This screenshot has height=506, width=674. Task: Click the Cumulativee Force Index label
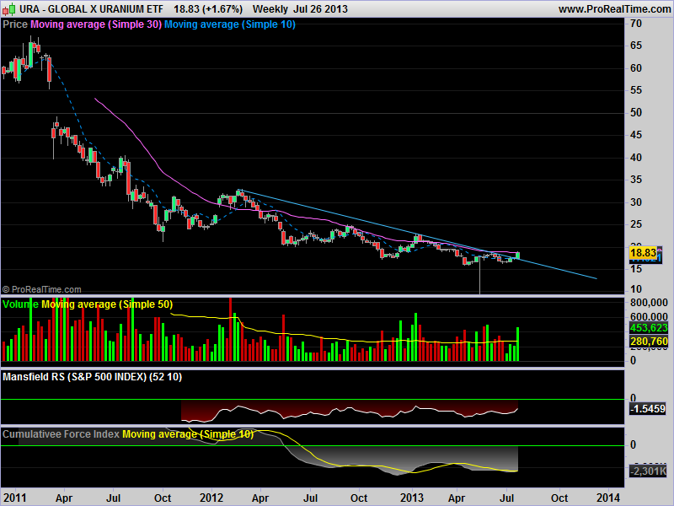click(62, 434)
